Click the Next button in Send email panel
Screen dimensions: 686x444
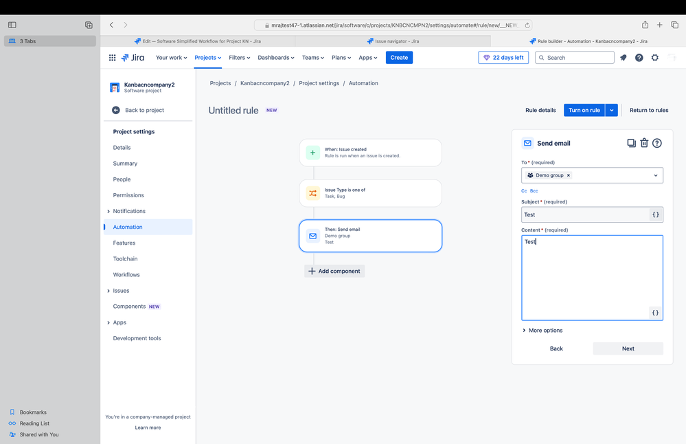628,348
